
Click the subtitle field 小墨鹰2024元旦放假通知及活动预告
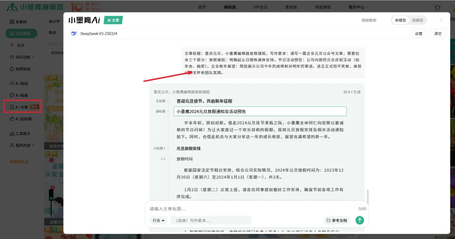click(260, 111)
